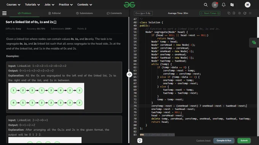Open the hamburger sidebar menu
Screen dimensions: 259x145
5,13
